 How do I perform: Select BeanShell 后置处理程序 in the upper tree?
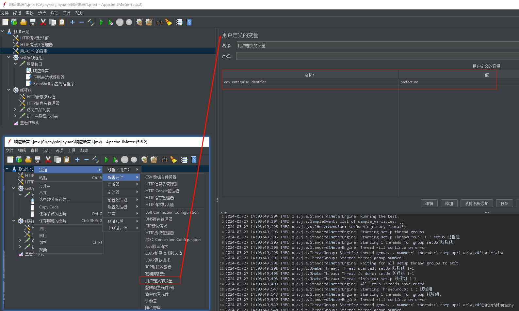[54, 84]
